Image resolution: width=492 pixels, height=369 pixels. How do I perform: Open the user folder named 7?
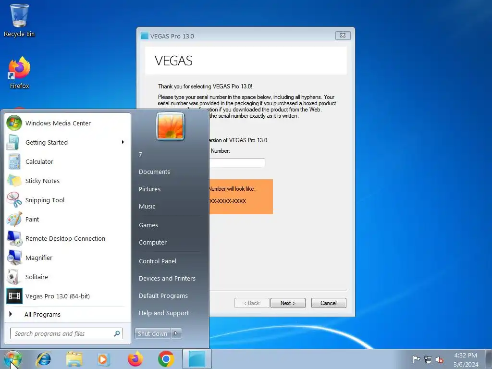click(141, 154)
